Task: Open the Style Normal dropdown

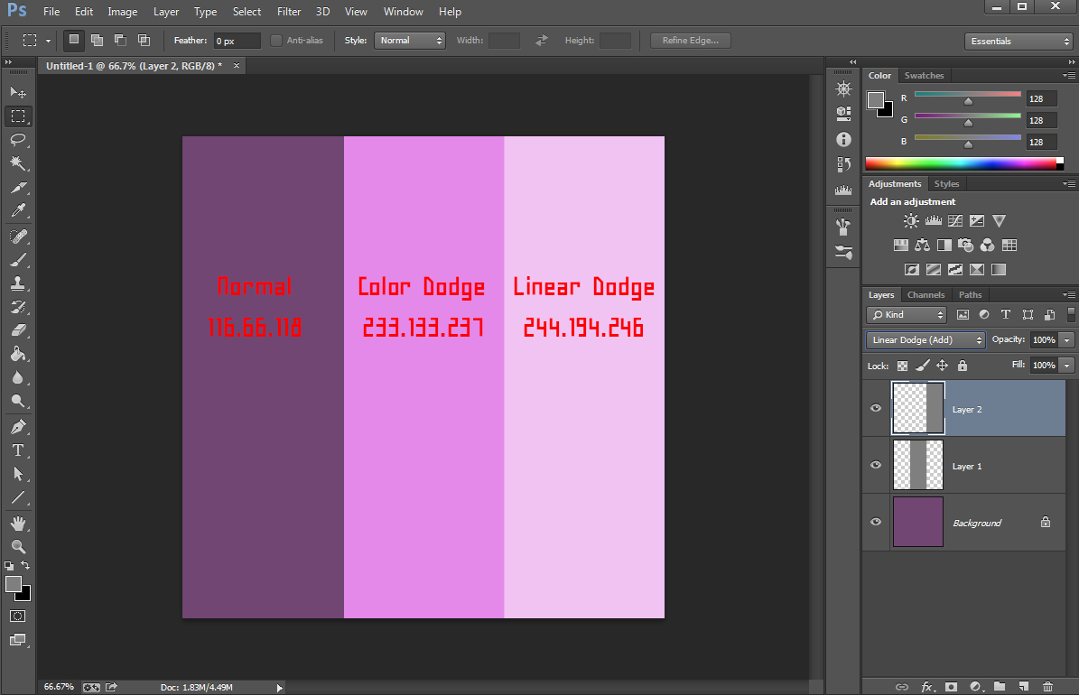Action: (x=410, y=41)
